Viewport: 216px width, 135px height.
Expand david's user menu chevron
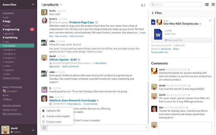(x=33, y=129)
